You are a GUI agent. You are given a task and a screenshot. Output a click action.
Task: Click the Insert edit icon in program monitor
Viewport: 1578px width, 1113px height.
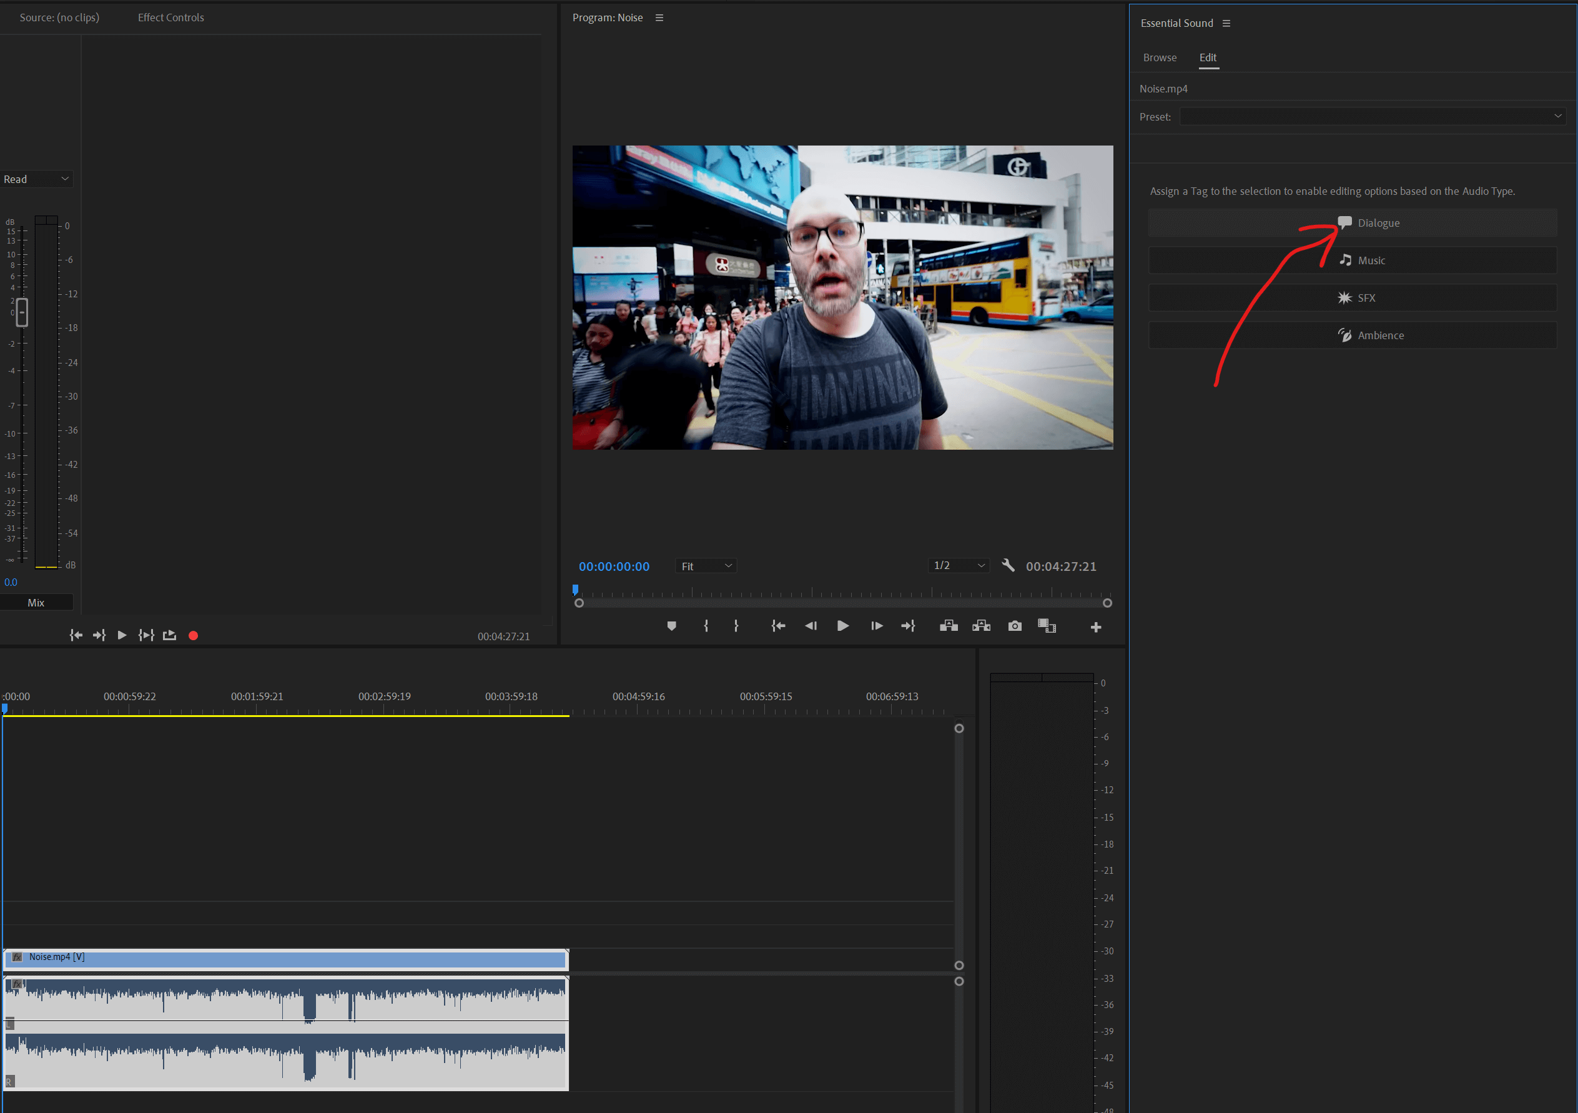[951, 626]
